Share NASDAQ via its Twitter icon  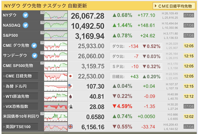[25, 25]
